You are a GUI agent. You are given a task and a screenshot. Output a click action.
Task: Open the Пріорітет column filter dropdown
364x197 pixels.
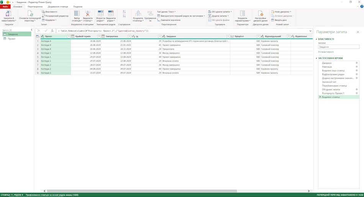click(258, 36)
